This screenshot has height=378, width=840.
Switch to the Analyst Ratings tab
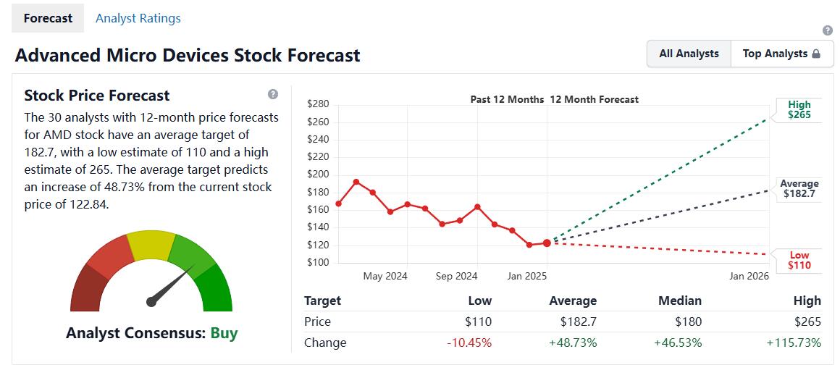click(138, 18)
